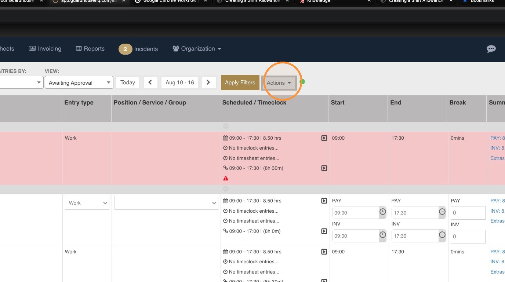Open clock picker for PAY start time
Viewport: 505px width, 282px height.
(383, 212)
